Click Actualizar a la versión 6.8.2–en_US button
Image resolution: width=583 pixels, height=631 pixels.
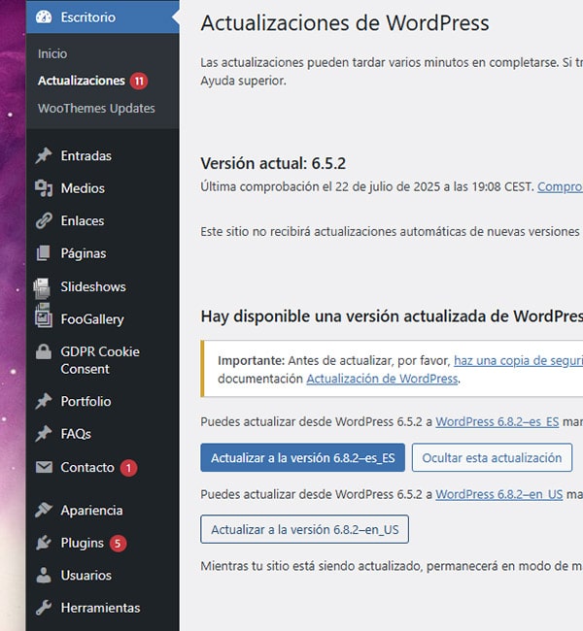click(304, 529)
